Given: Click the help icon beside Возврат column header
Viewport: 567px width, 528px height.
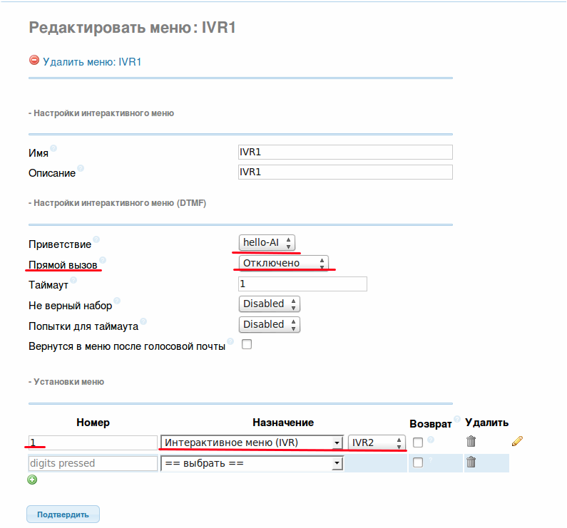Looking at the screenshot, I should 457,419.
